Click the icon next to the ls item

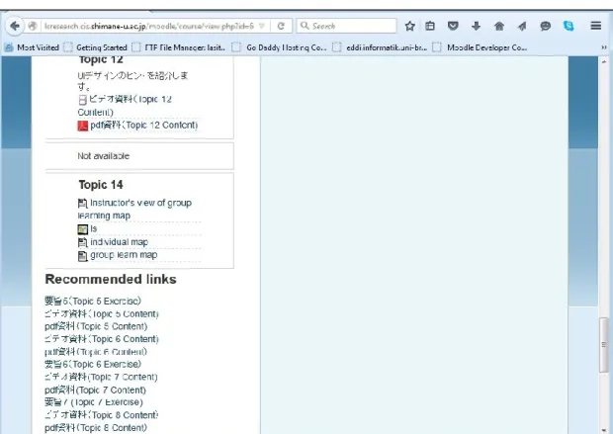click(x=82, y=229)
